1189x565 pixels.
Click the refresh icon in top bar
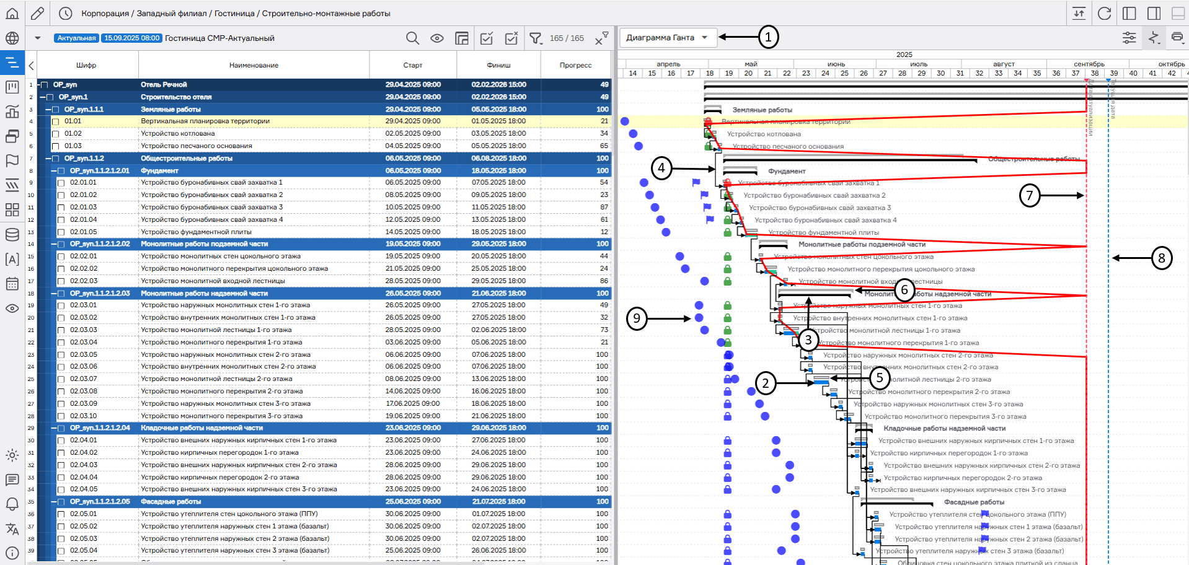coord(1104,13)
